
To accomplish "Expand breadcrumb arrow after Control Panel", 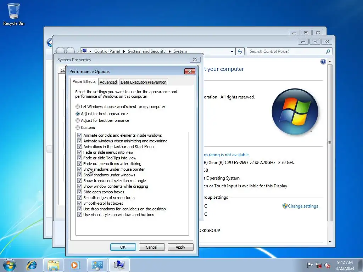I will coord(124,51).
